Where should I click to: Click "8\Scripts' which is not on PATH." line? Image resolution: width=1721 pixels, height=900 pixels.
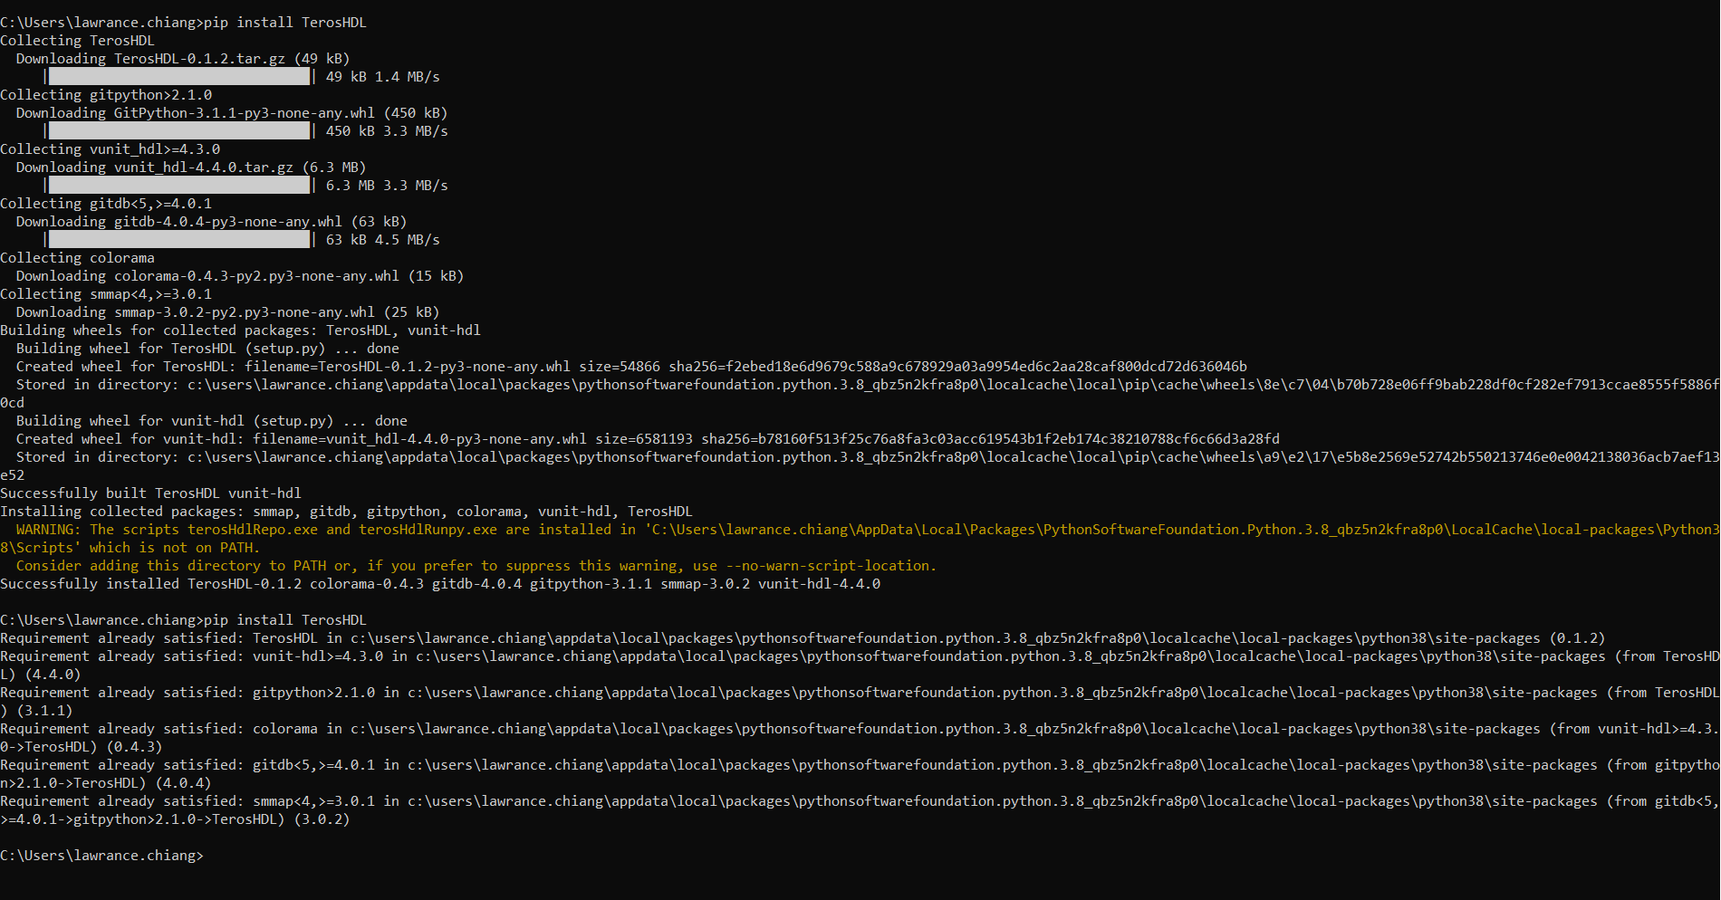[130, 548]
